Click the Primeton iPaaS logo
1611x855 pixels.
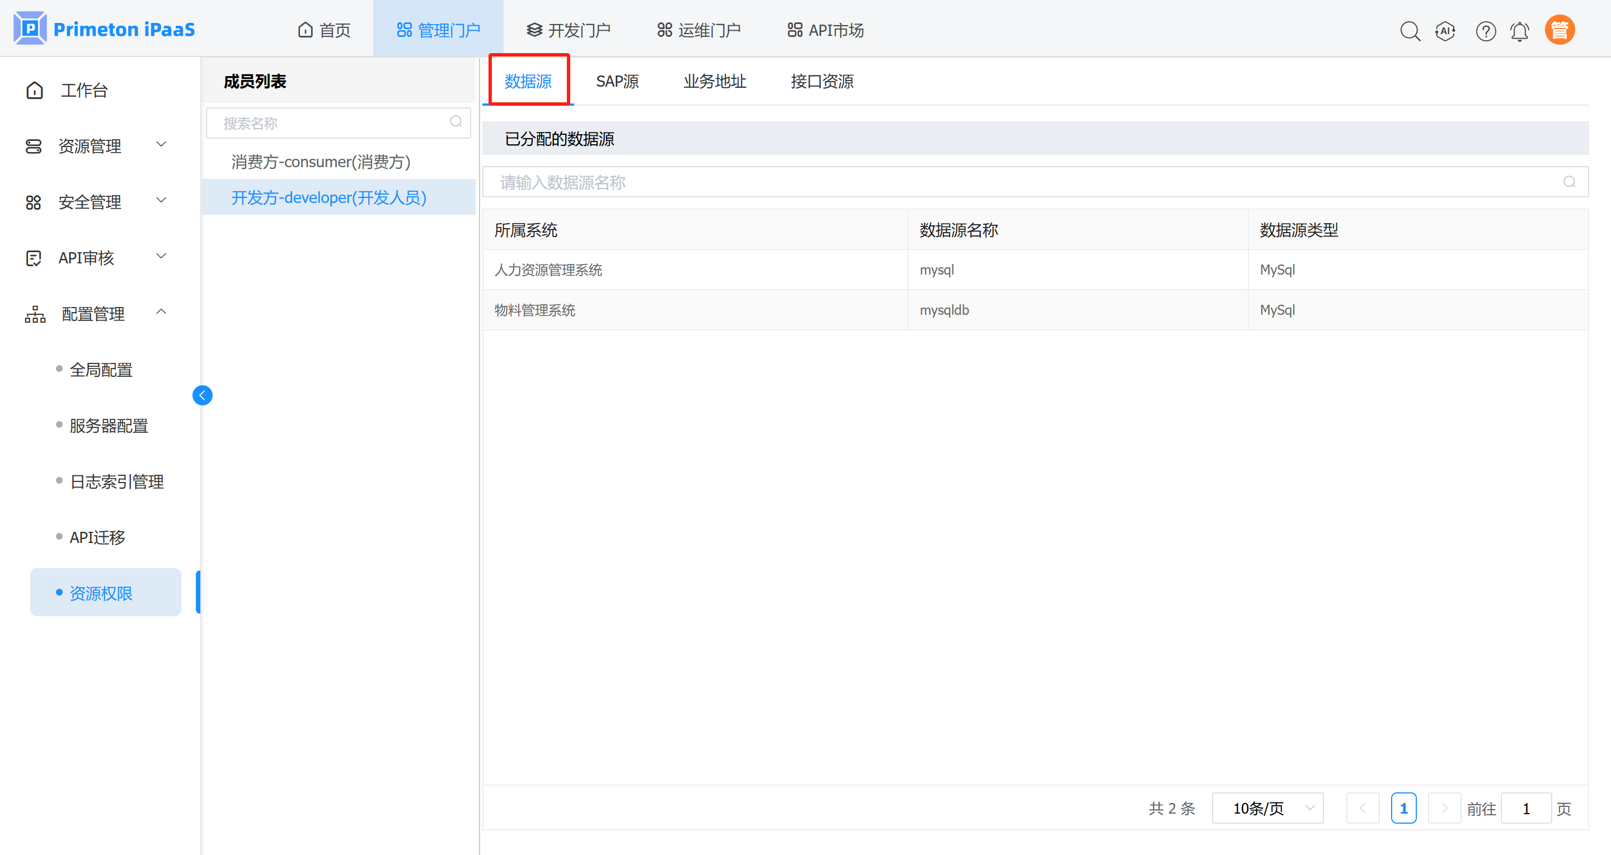pyautogui.click(x=104, y=29)
